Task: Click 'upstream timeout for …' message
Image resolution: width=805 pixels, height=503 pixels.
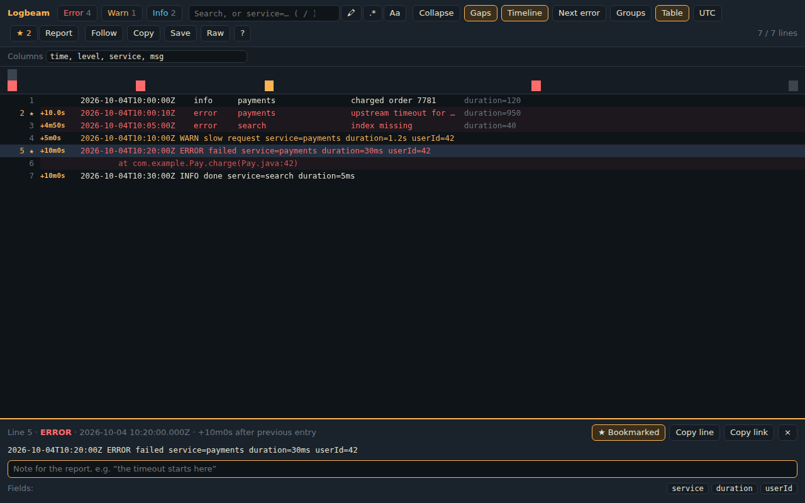Action: point(402,113)
